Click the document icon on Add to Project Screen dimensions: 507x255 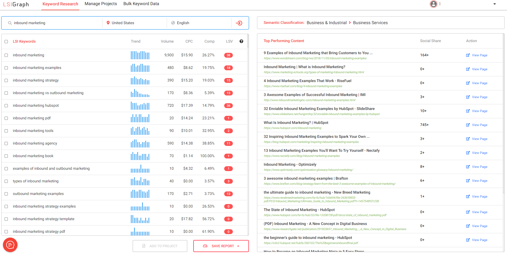tap(144, 246)
